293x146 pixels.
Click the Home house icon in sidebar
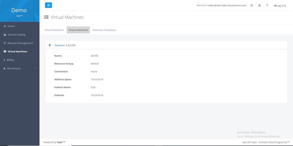(x=4, y=26)
